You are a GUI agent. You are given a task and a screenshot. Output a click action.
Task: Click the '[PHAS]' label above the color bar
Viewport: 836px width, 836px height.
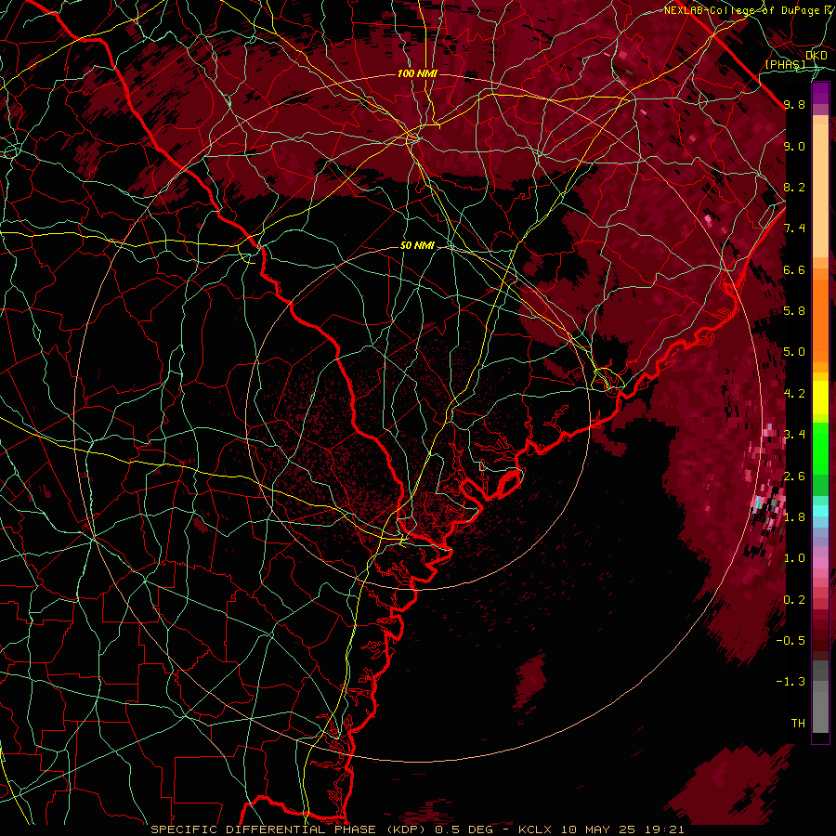pyautogui.click(x=785, y=64)
